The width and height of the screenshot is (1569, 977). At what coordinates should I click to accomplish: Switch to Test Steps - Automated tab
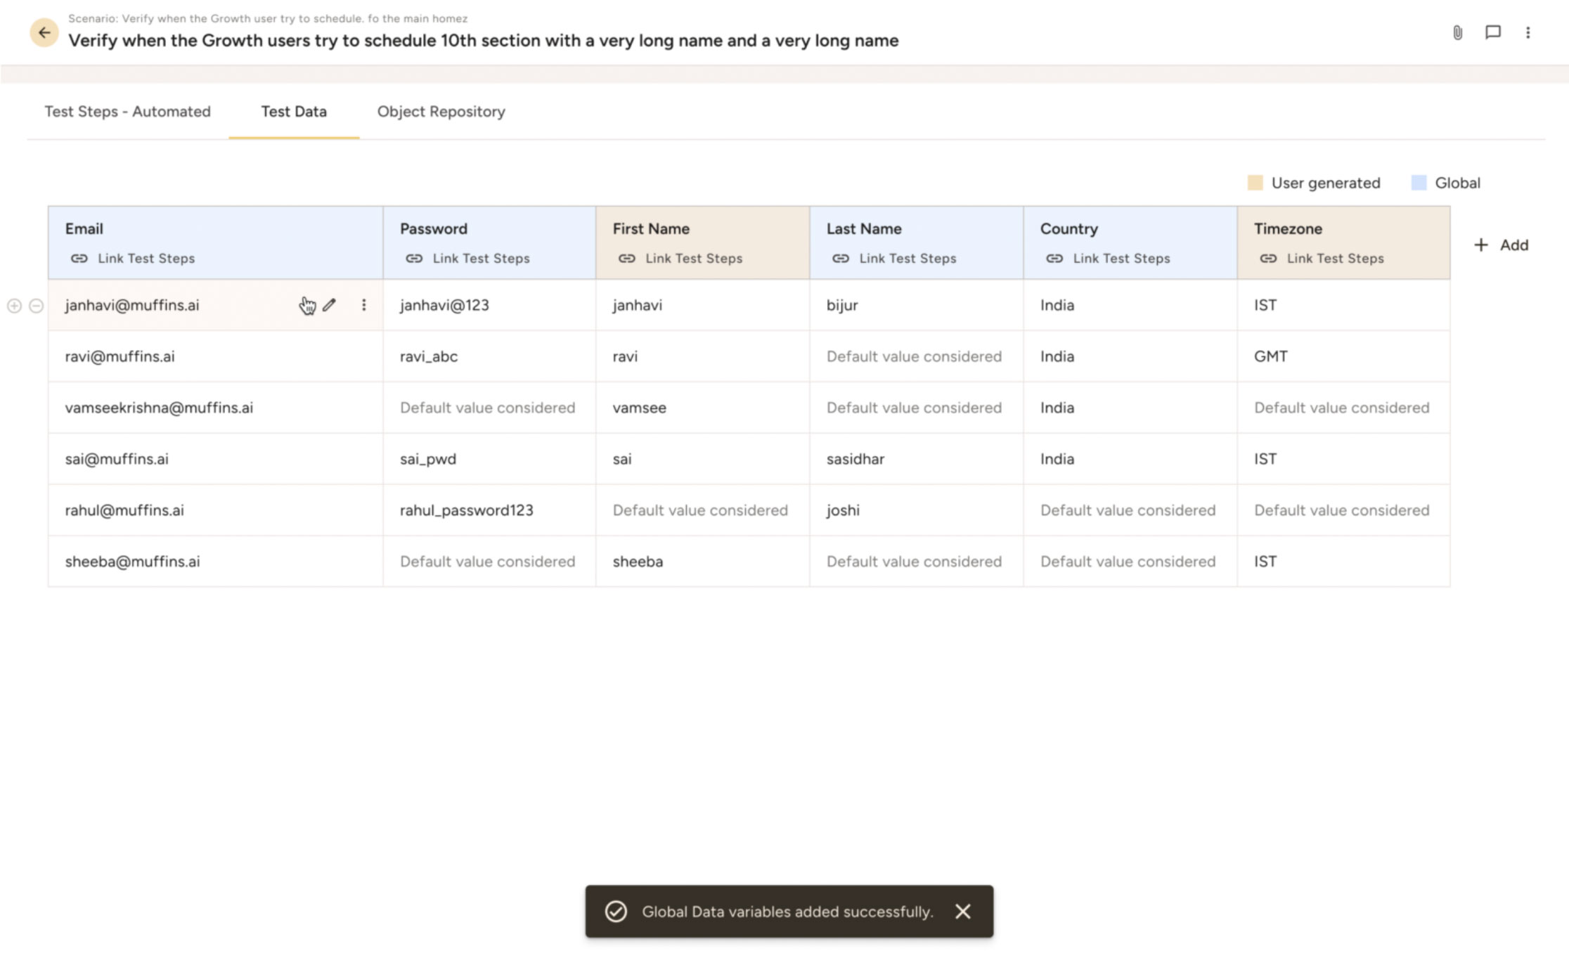[x=127, y=112]
